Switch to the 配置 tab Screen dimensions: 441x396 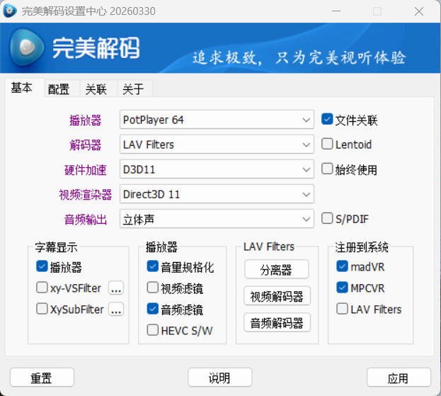pyautogui.click(x=59, y=89)
